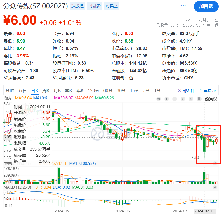Click the candlestick style icon
Screen dimensions: 222x216
199,99
